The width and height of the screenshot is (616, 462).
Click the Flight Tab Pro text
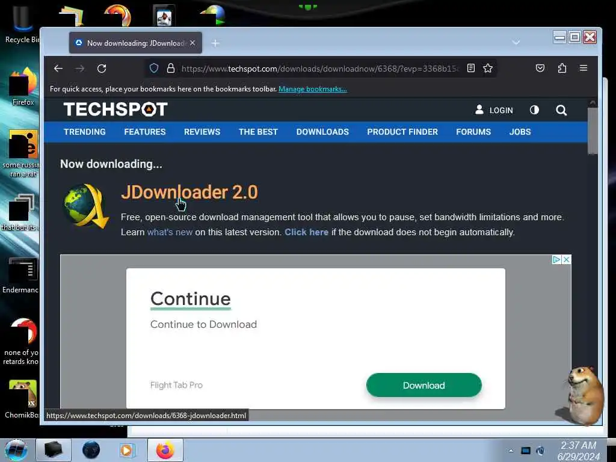coord(176,385)
